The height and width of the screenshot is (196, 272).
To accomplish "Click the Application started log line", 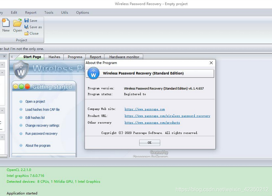I will click(x=22, y=193).
